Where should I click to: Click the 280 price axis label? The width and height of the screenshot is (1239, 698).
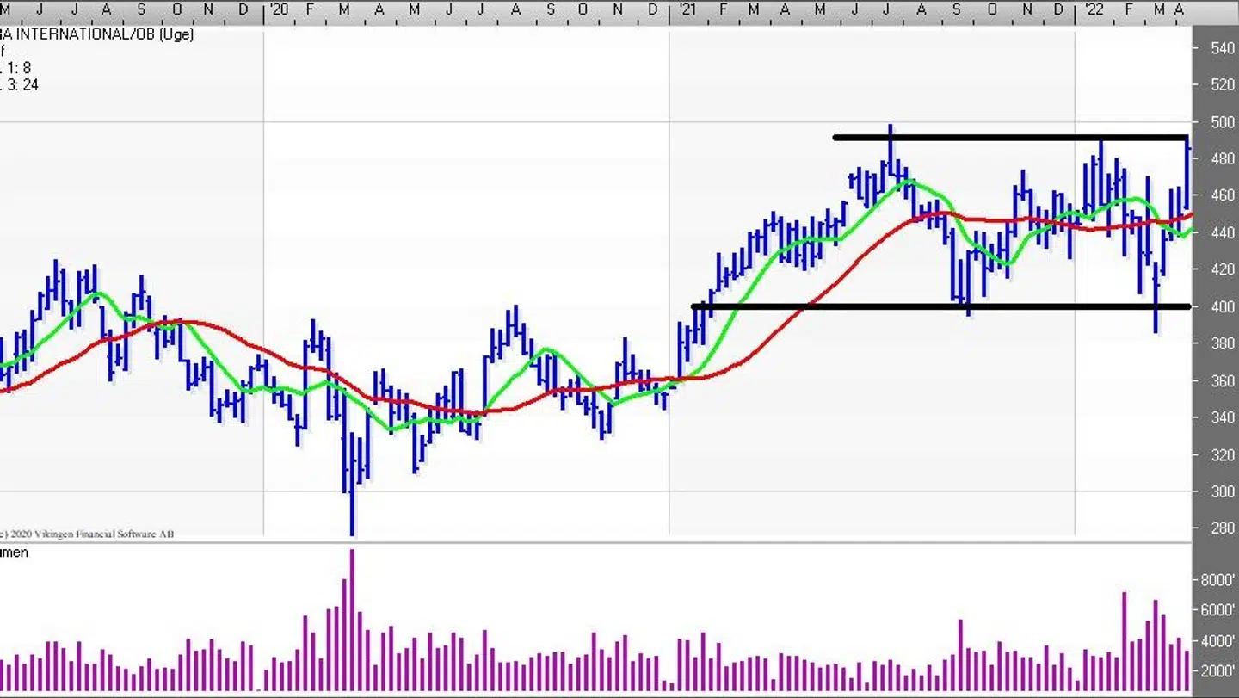coord(1223,528)
